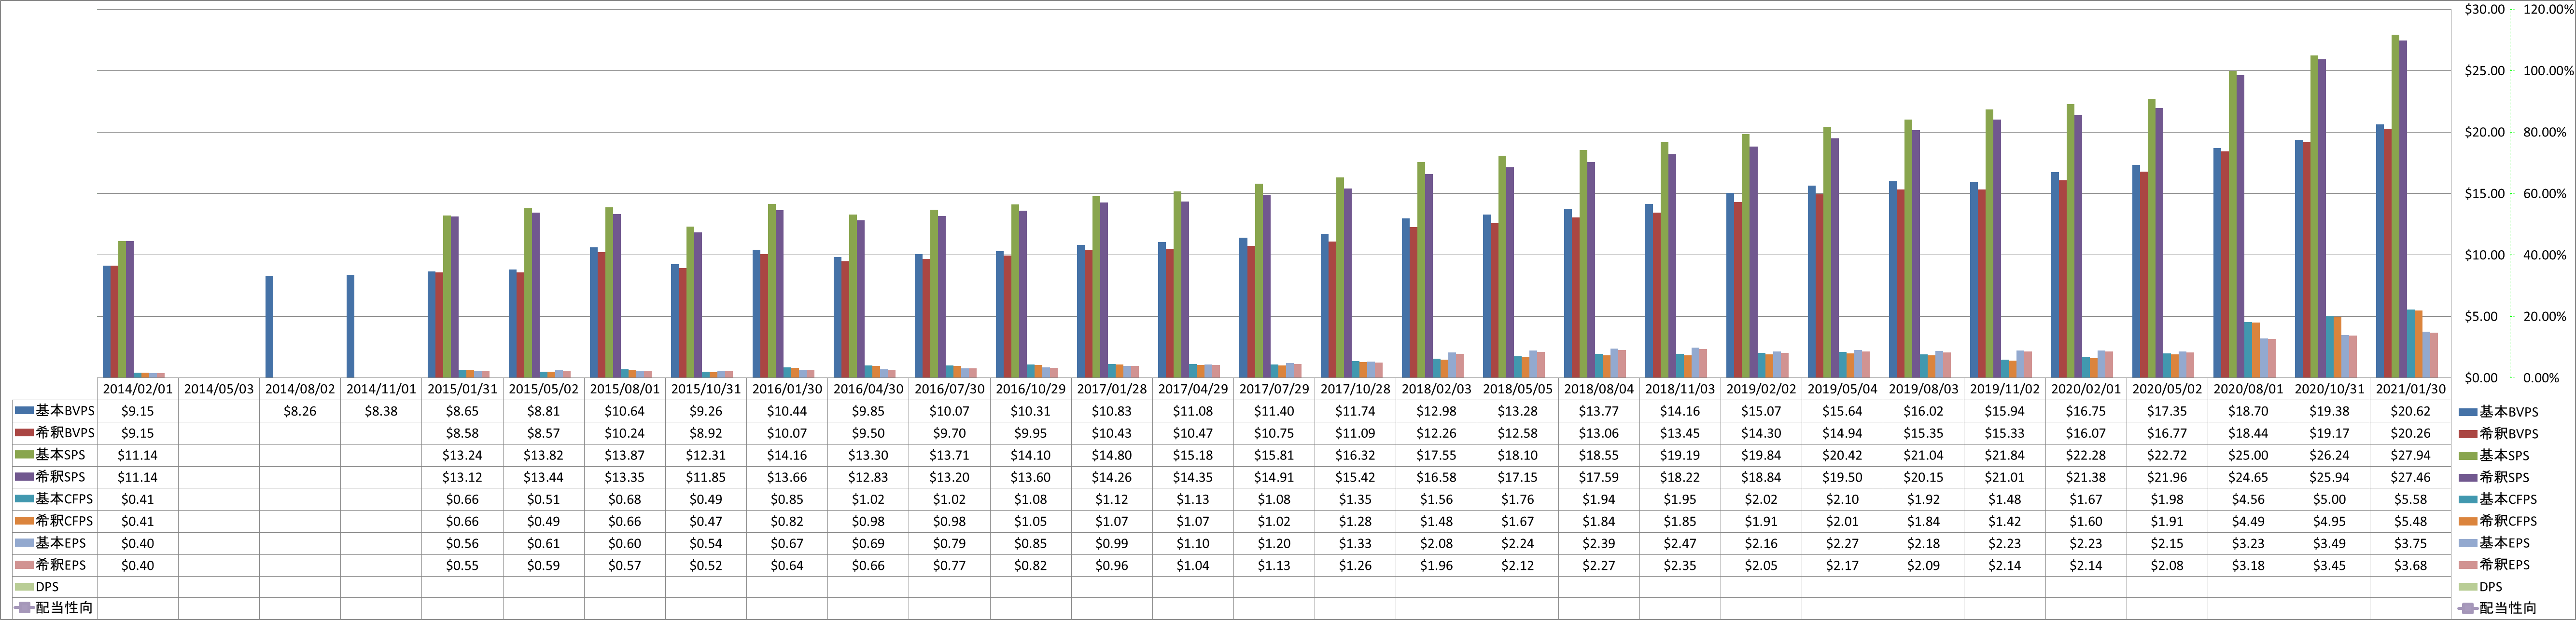Click the $12.98 基本BVPS cell
The height and width of the screenshot is (620, 2576).
click(1436, 411)
